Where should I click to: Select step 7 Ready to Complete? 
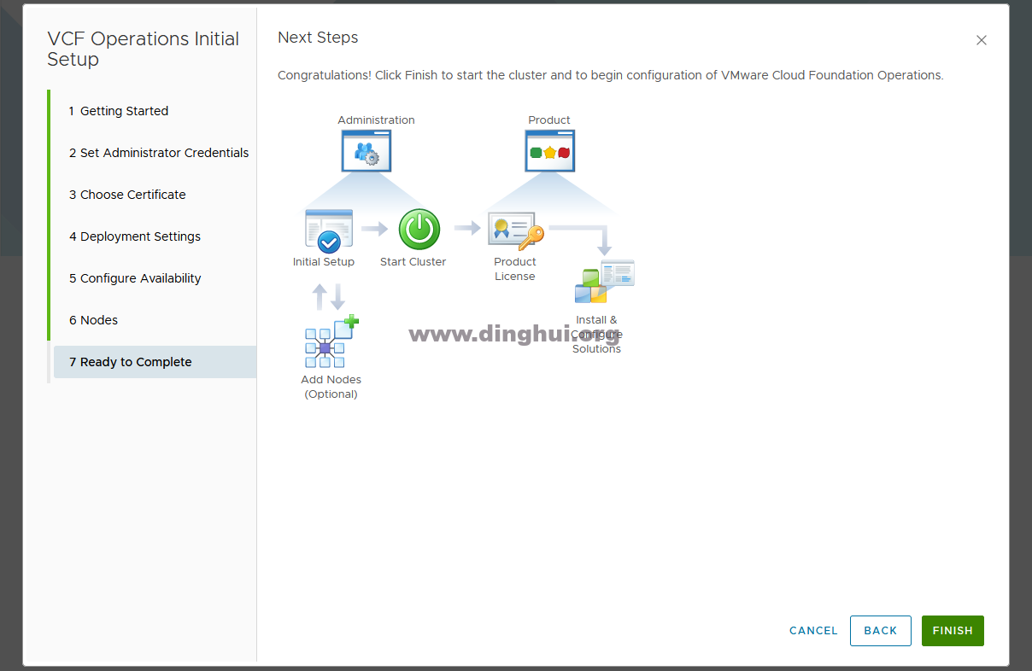[154, 362]
